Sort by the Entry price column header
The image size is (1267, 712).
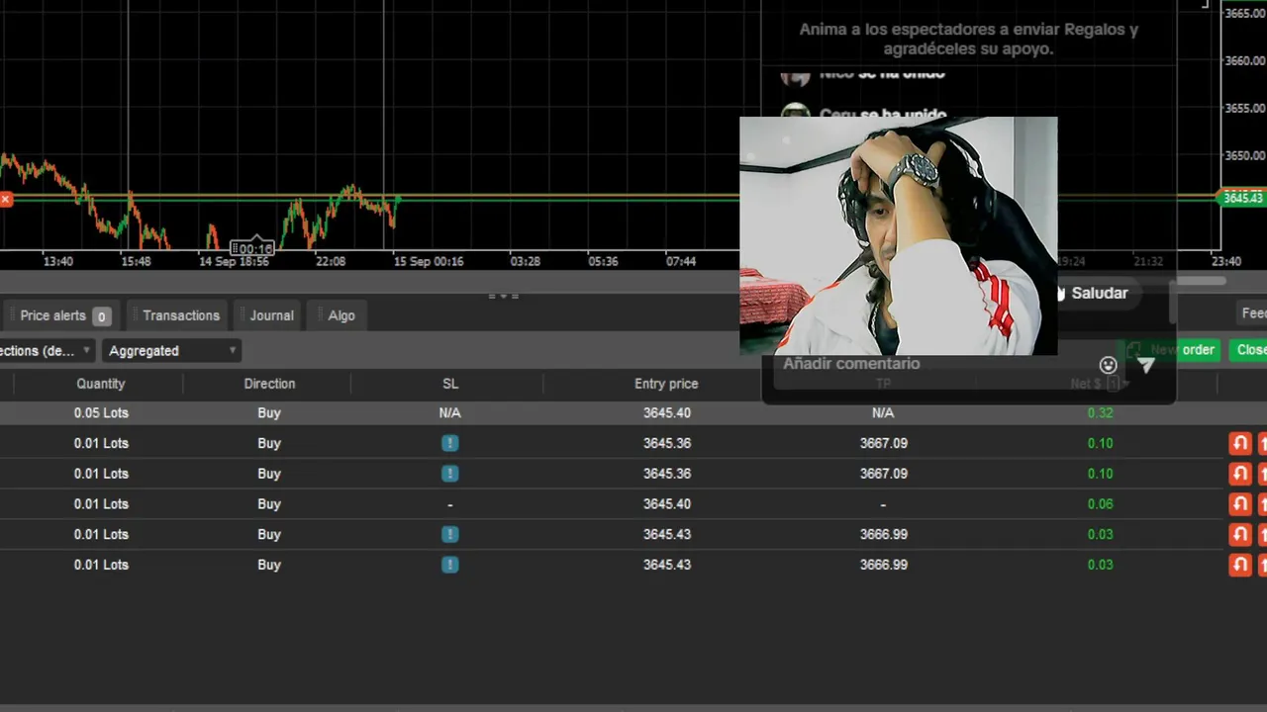click(666, 384)
